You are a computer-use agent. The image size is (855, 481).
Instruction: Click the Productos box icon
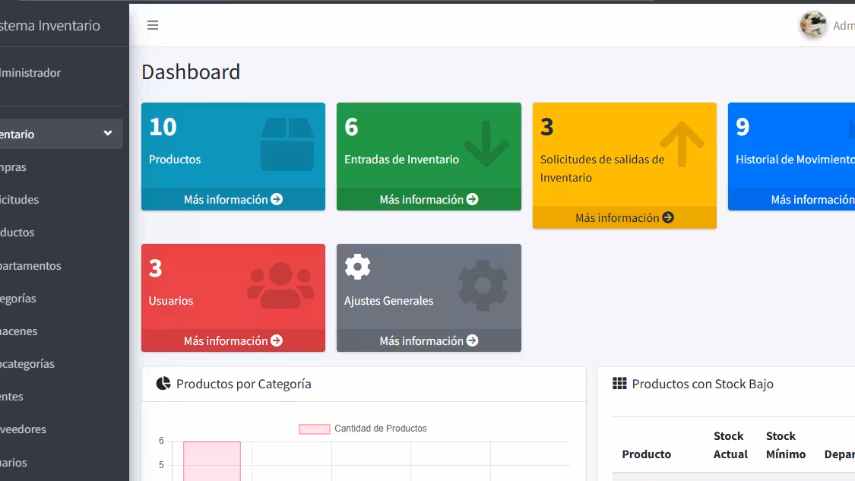287,144
